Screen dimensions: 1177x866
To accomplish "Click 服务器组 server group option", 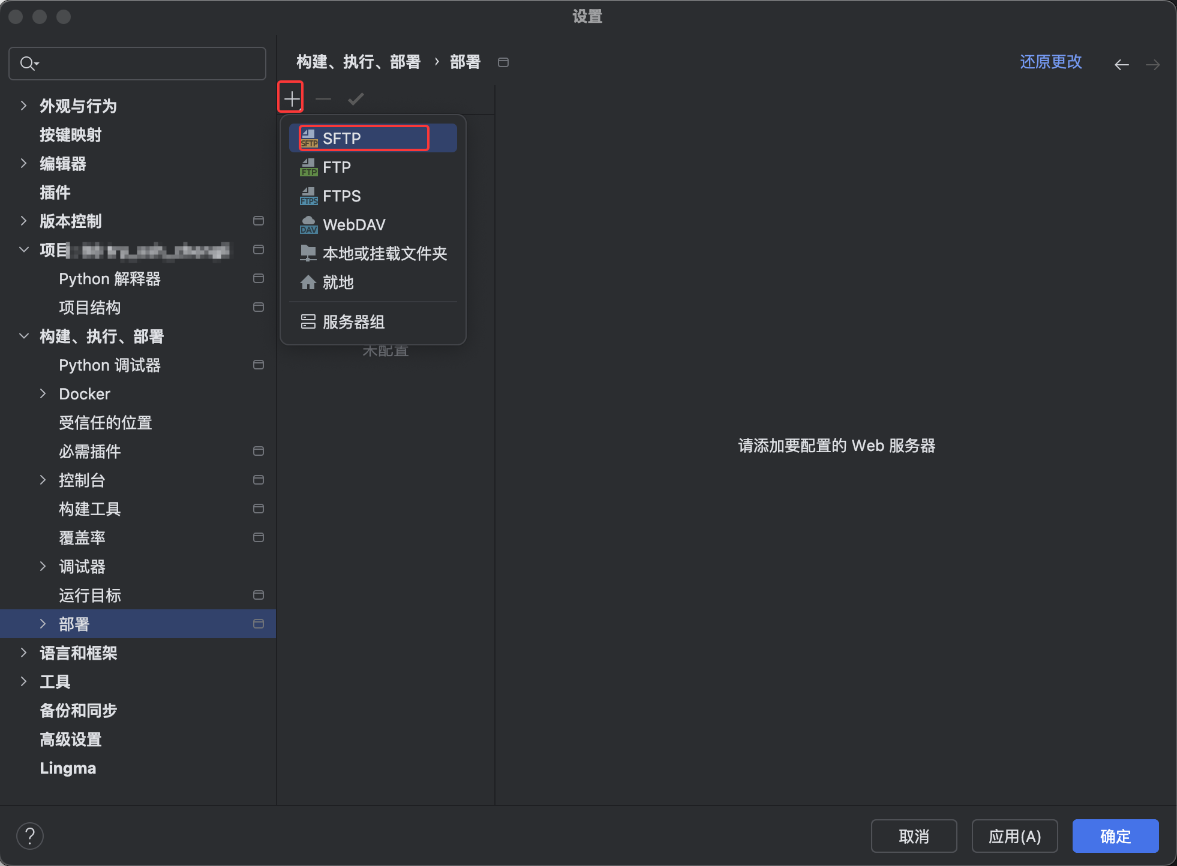I will coord(353,322).
